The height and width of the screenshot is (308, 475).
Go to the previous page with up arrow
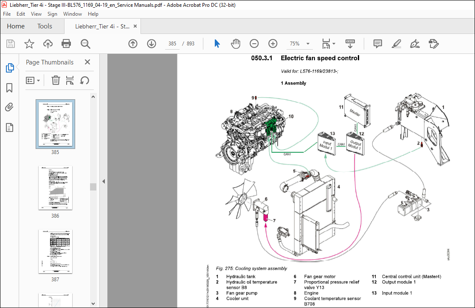pos(133,44)
